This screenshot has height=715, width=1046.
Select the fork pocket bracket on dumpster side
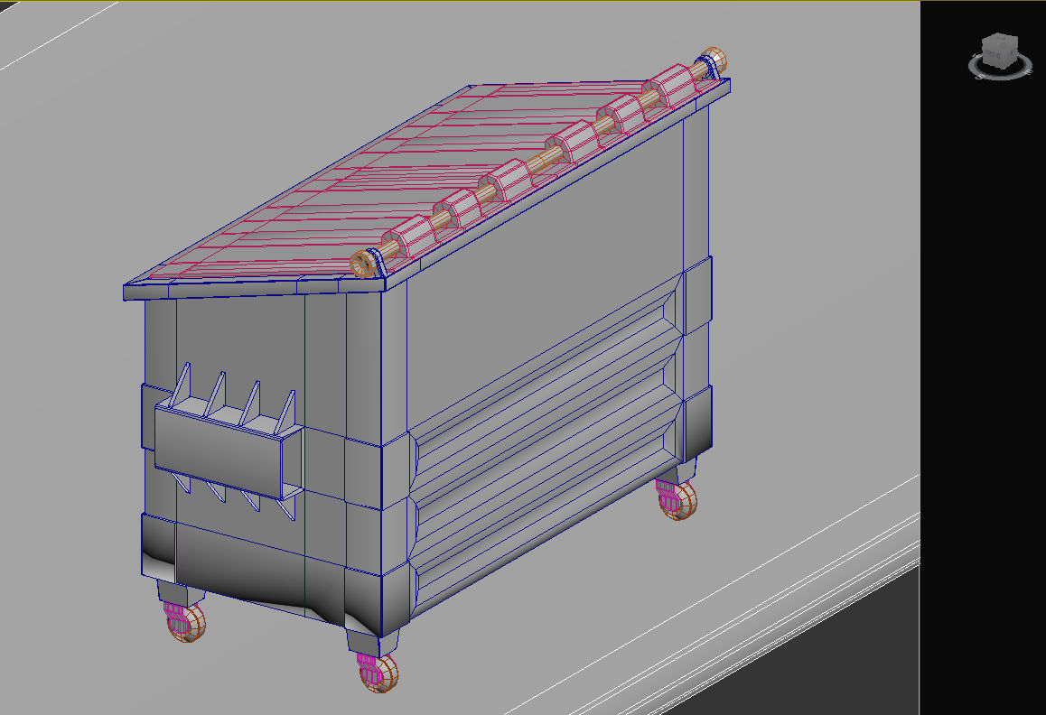click(229, 441)
